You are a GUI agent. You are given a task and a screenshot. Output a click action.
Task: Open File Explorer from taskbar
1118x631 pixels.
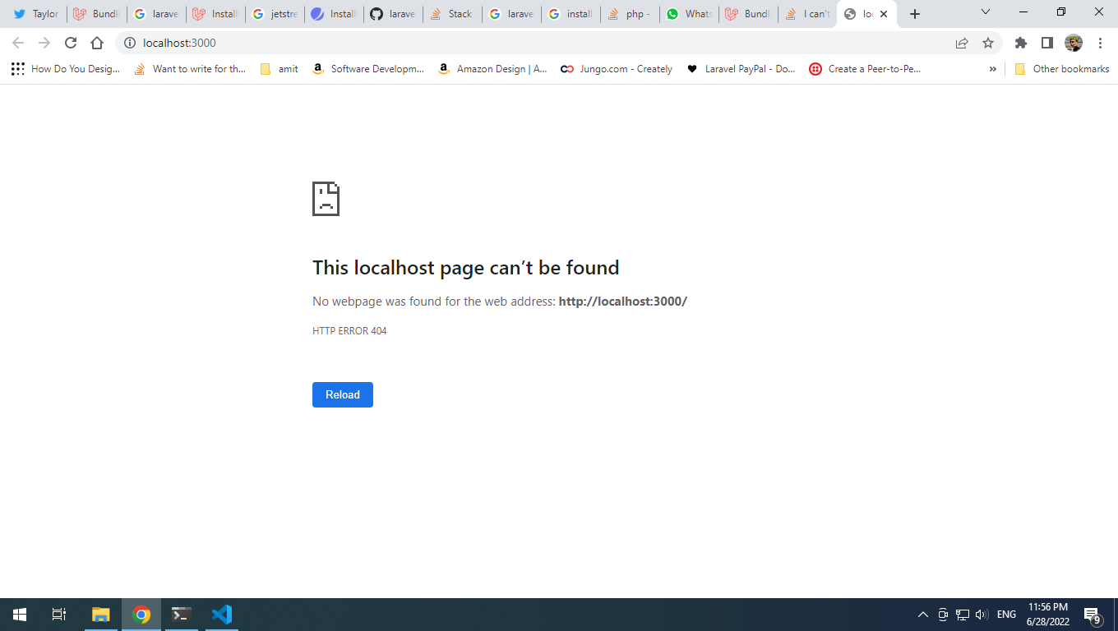(x=100, y=615)
